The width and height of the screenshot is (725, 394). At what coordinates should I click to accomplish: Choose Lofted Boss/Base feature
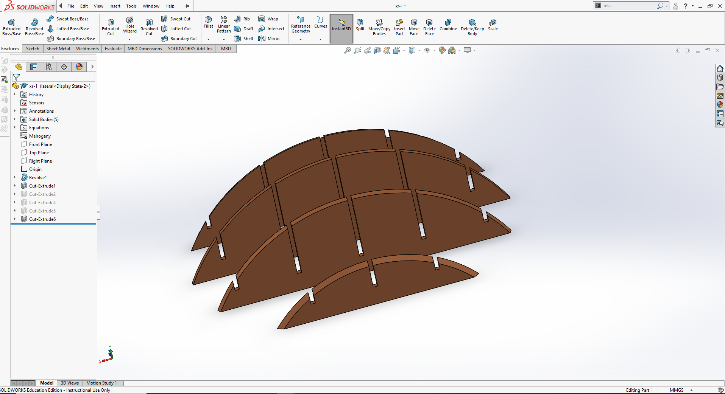(68, 29)
